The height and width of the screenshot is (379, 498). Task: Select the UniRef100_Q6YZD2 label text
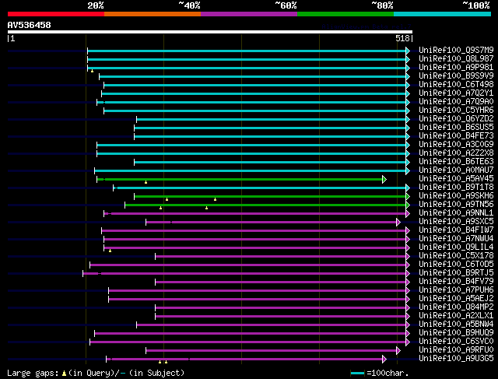click(456, 119)
